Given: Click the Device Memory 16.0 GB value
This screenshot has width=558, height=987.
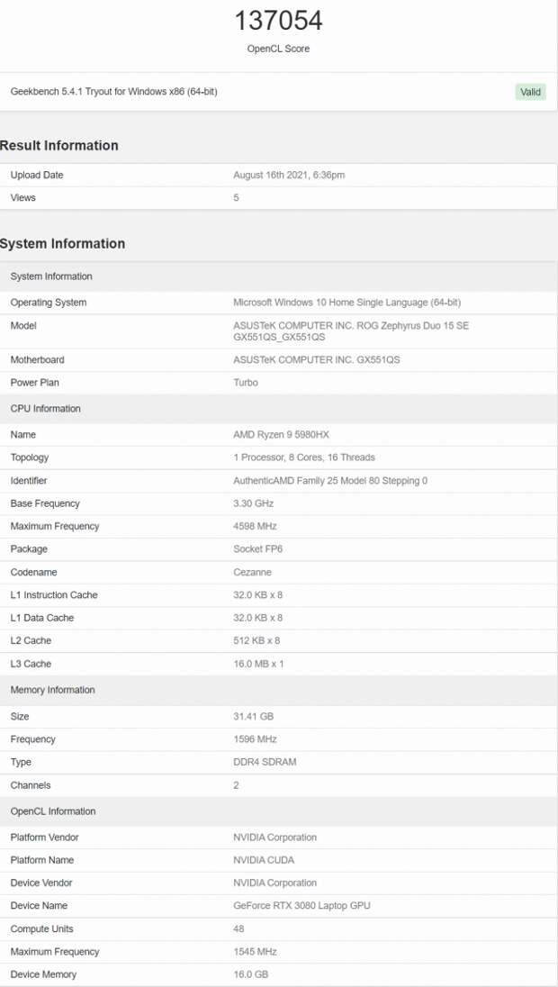Looking at the screenshot, I should (251, 974).
